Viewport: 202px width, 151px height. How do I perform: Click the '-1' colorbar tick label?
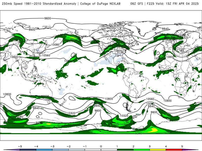[85, 146]
